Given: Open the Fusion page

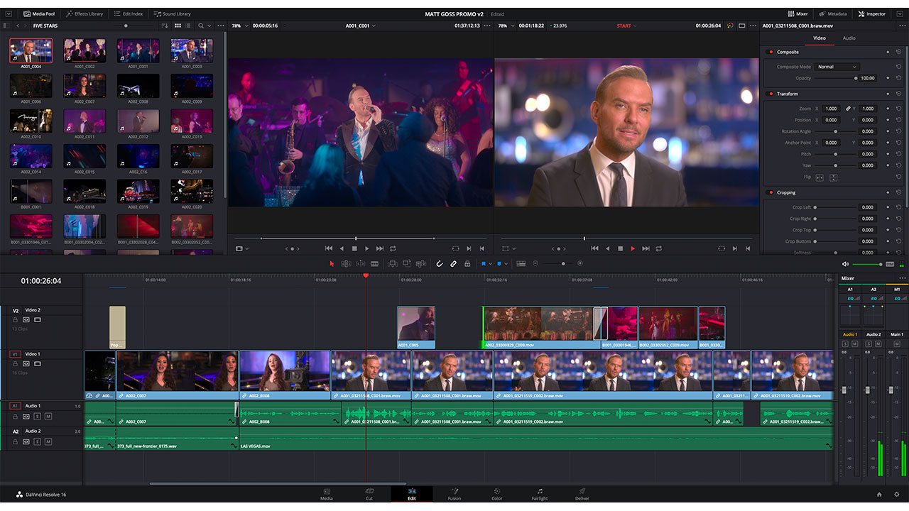Looking at the screenshot, I should click(x=454, y=493).
